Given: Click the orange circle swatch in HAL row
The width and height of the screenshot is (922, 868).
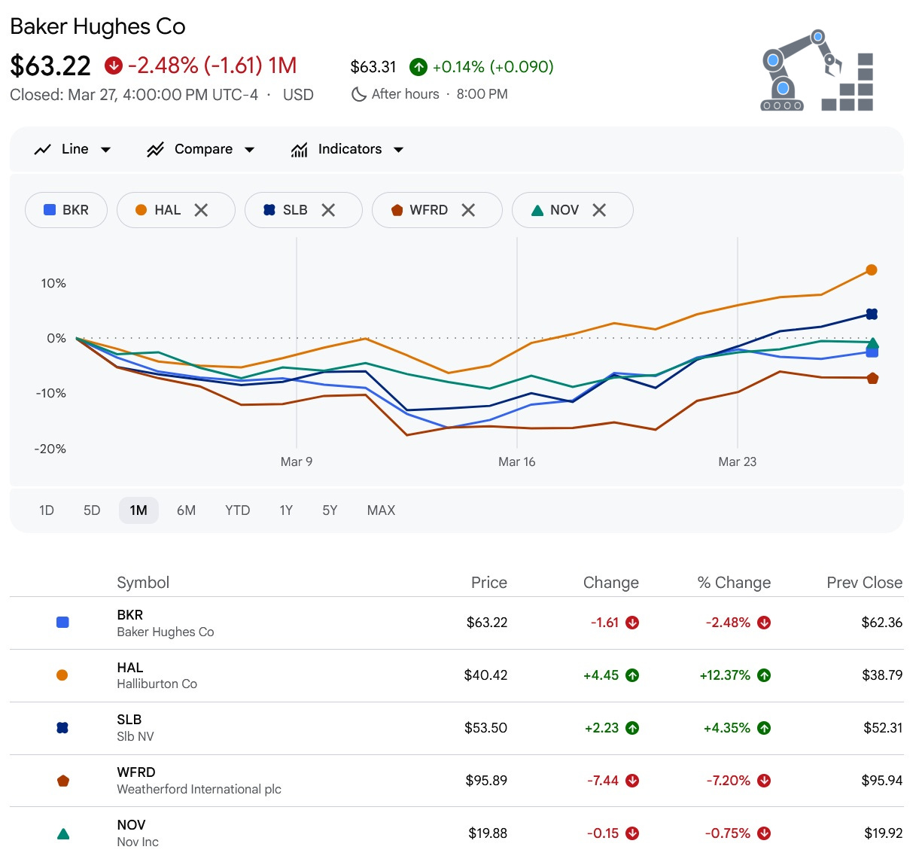Looking at the screenshot, I should (x=62, y=675).
